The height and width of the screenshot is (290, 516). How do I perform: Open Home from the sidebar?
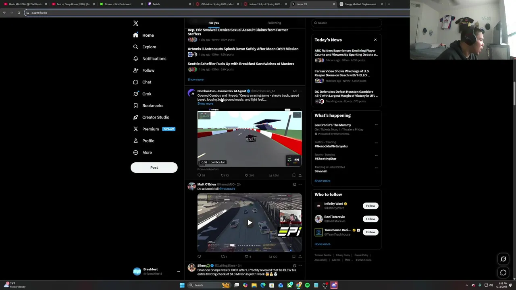pyautogui.click(x=144, y=35)
